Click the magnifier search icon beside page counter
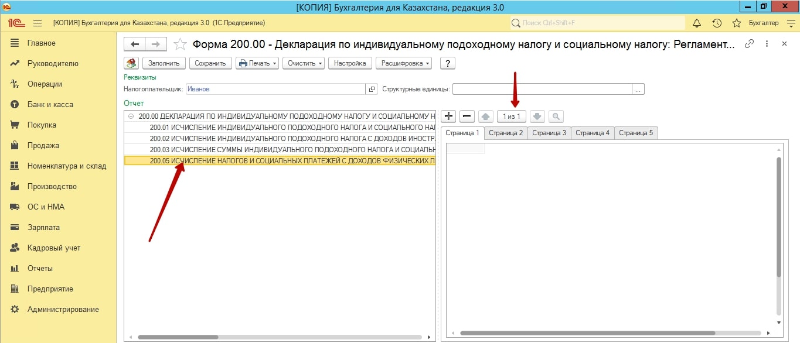This screenshot has height=343, width=800. point(556,116)
